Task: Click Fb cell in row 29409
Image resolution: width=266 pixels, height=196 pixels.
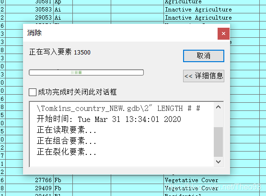Action: click(63, 188)
